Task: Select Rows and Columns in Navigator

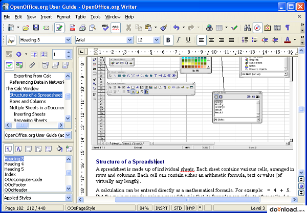Action: [x=28, y=102]
